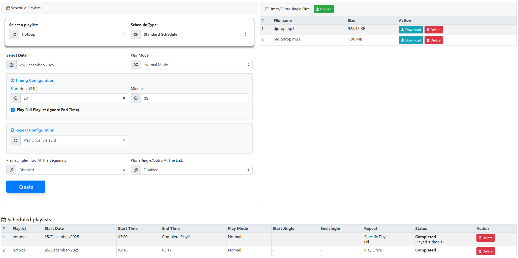Open the Select a playlist dropdown
This screenshot has height=258, width=518.
[x=73, y=34]
